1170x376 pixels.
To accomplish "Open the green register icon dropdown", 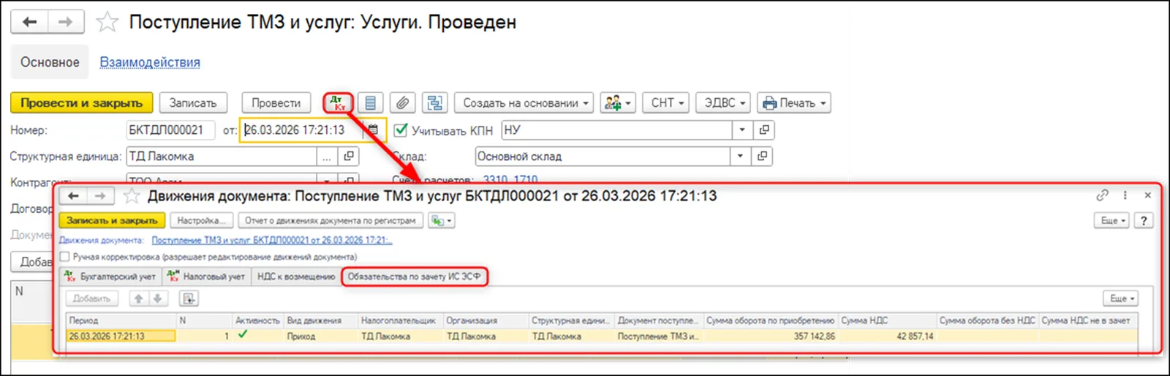I will [441, 220].
